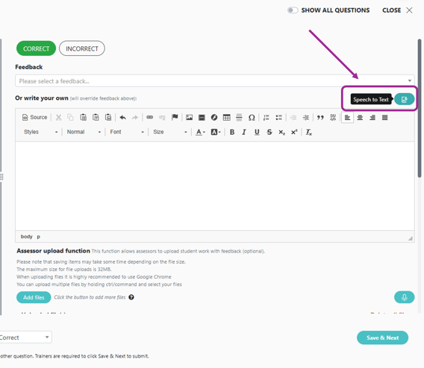Expand the Font dropdown

tap(127, 132)
